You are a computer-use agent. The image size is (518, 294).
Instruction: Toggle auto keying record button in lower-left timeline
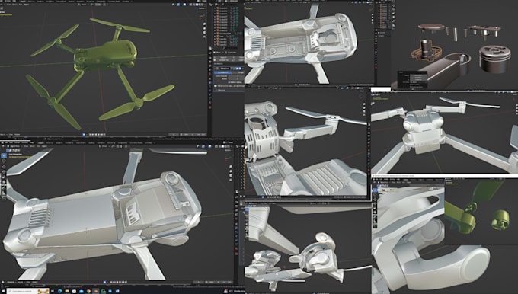click(104, 282)
